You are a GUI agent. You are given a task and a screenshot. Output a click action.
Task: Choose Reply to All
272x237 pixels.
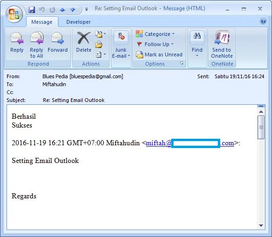[36, 45]
